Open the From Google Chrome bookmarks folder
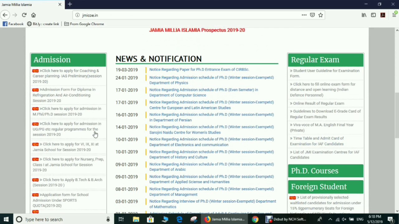The image size is (399, 224). (84, 24)
